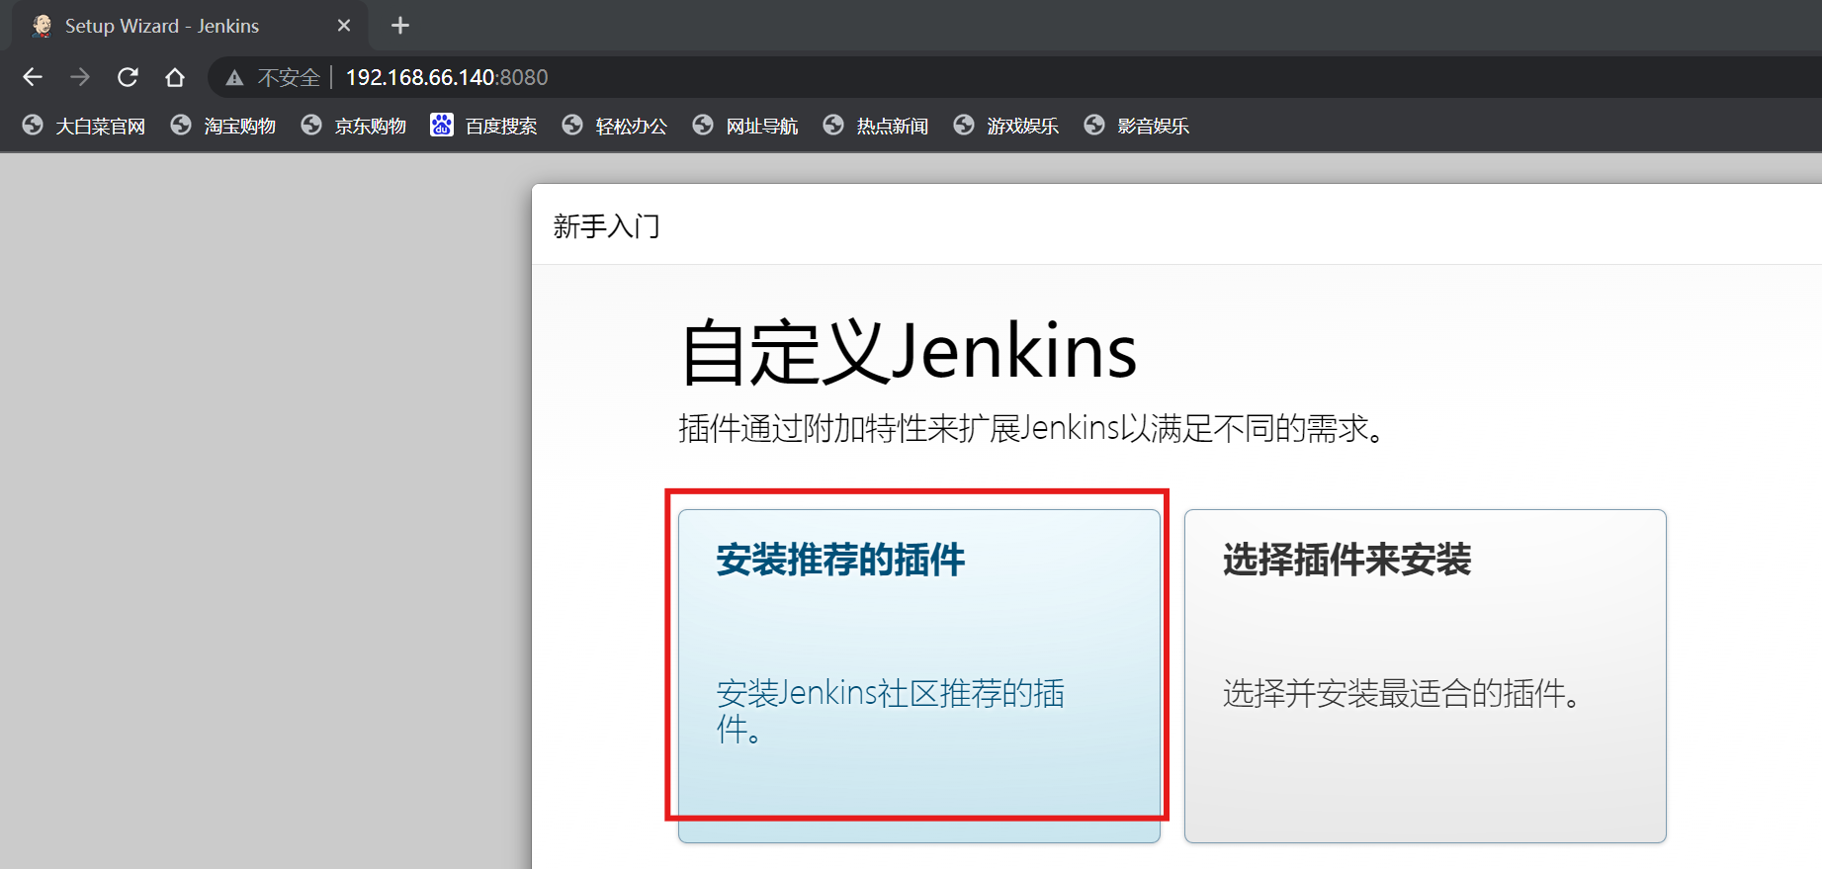Viewport: 1822px width, 869px height.
Task: Click the 安装推荐的插件 option card
Action: (919, 676)
